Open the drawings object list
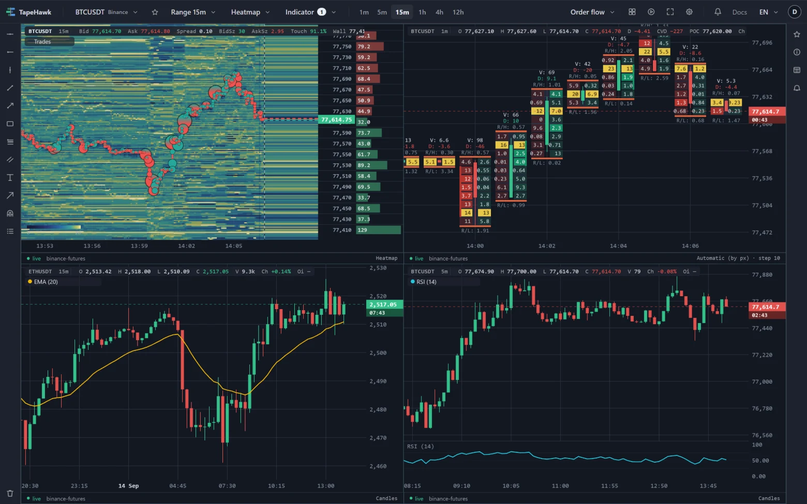 [10, 231]
